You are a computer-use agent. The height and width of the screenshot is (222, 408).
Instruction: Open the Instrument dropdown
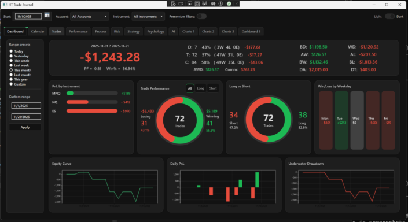[x=148, y=16]
